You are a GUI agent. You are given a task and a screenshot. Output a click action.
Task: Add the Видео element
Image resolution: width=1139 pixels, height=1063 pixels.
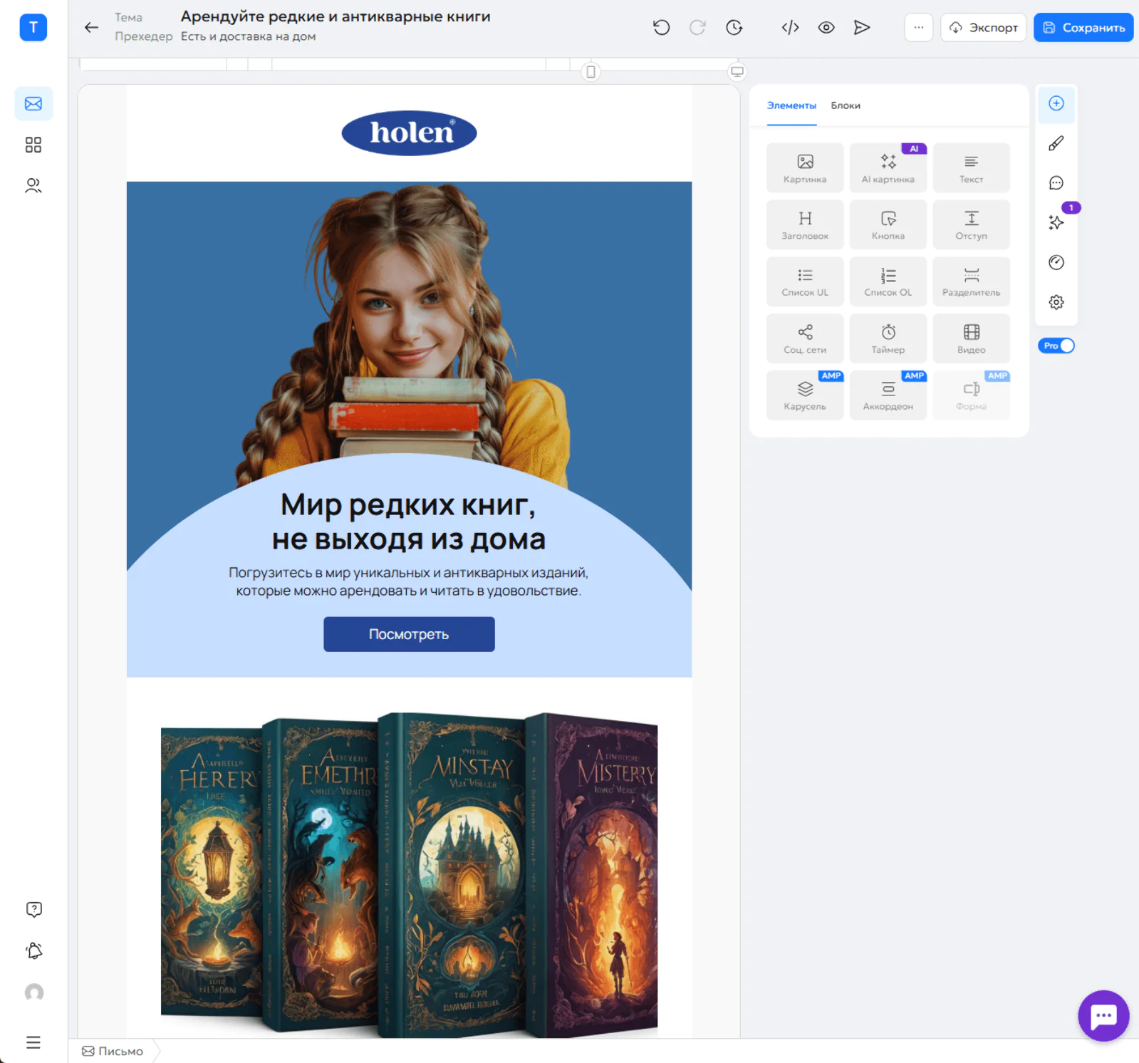click(971, 339)
